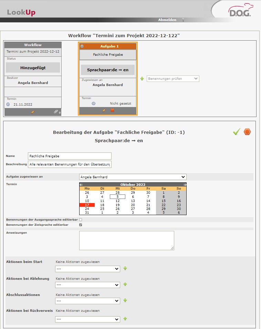Go to previous month in calendar

(81, 185)
